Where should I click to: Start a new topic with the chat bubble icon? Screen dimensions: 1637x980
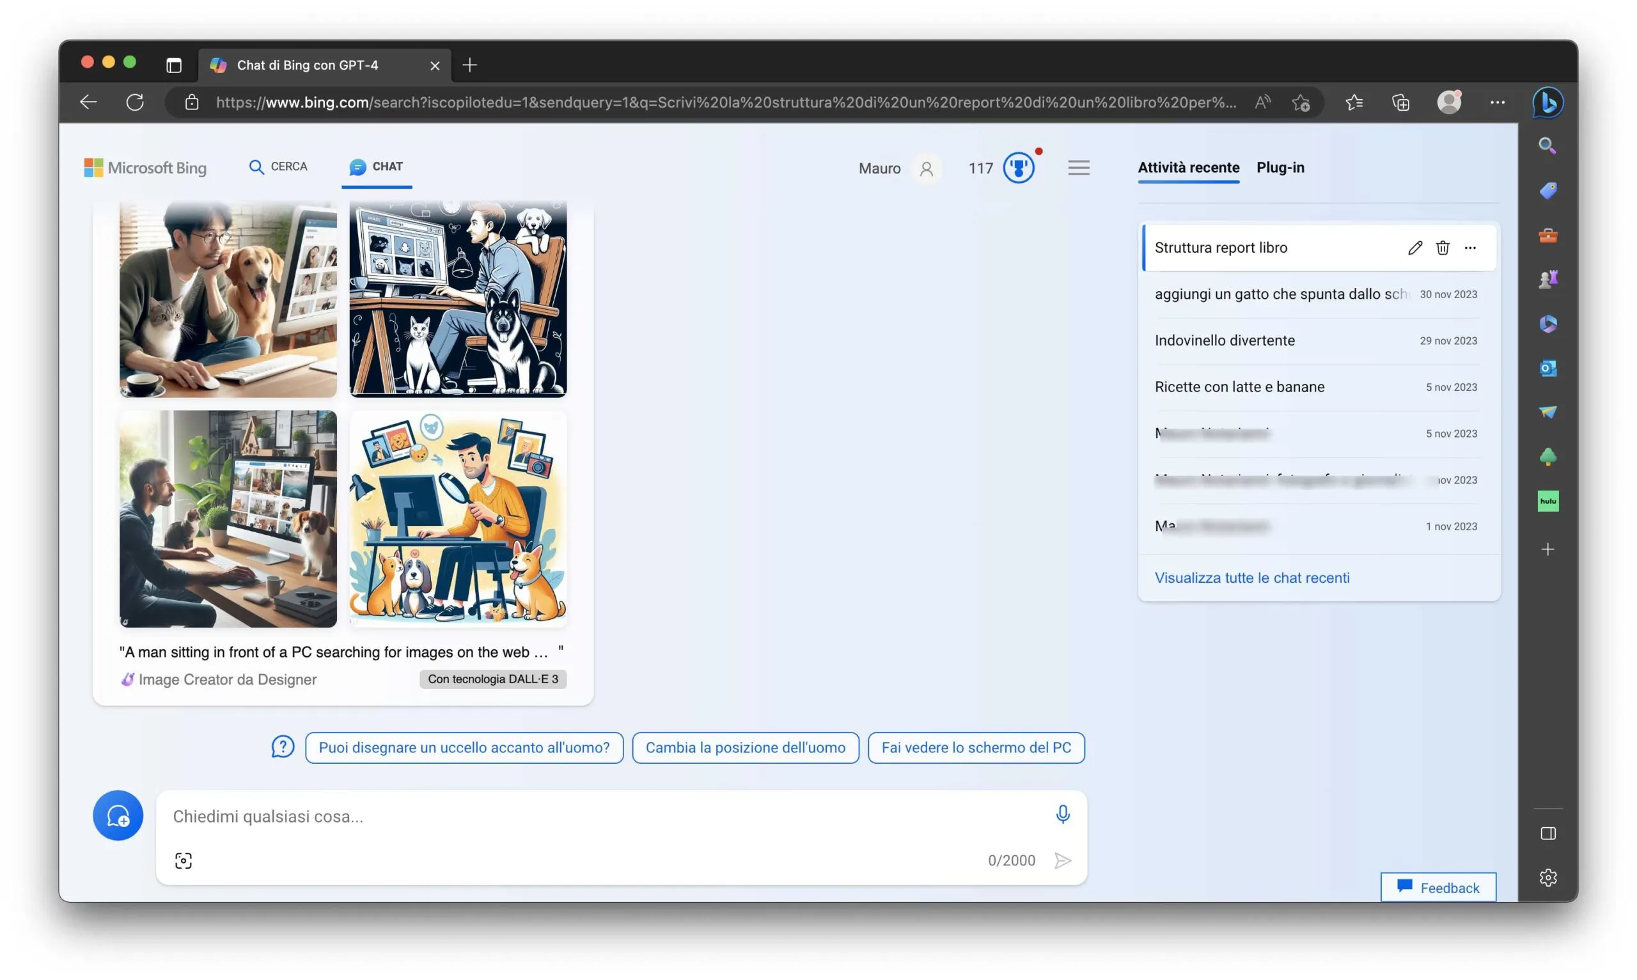pos(118,816)
